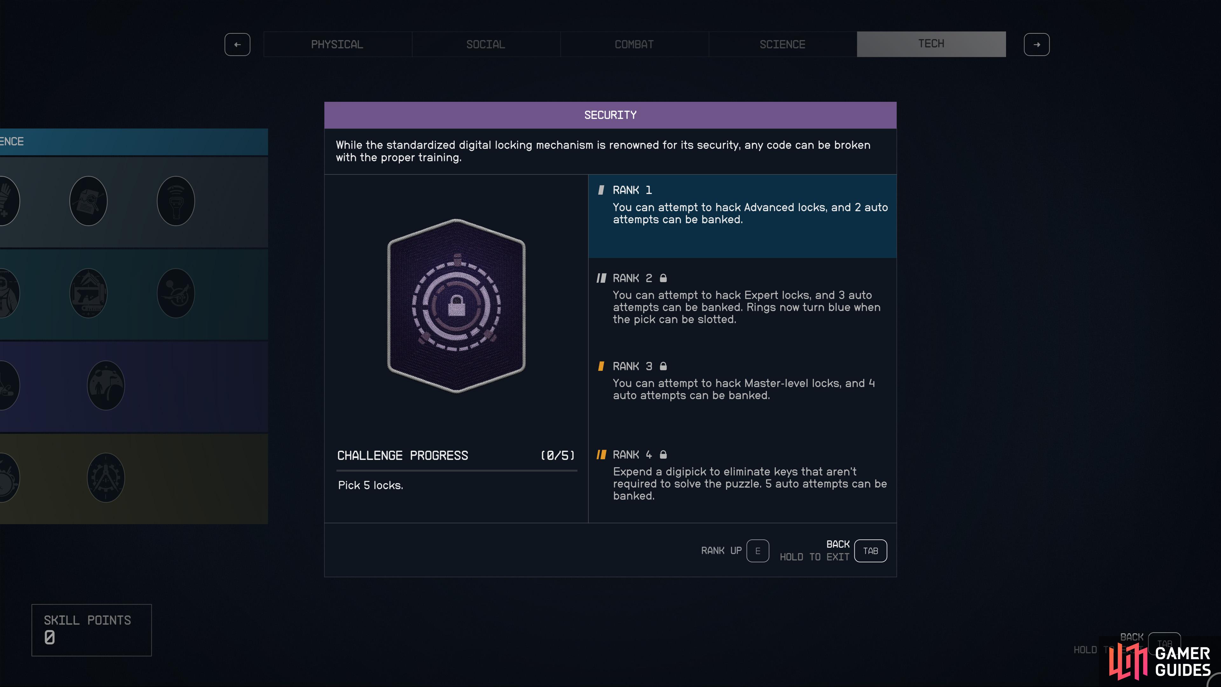The width and height of the screenshot is (1221, 687).
Task: Select the Special Projects compass-gear icon
Action: click(106, 477)
